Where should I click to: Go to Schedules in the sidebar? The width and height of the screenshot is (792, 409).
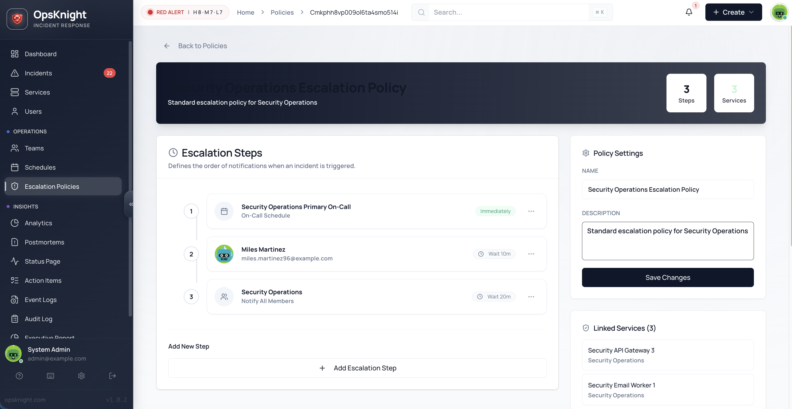pyautogui.click(x=40, y=167)
